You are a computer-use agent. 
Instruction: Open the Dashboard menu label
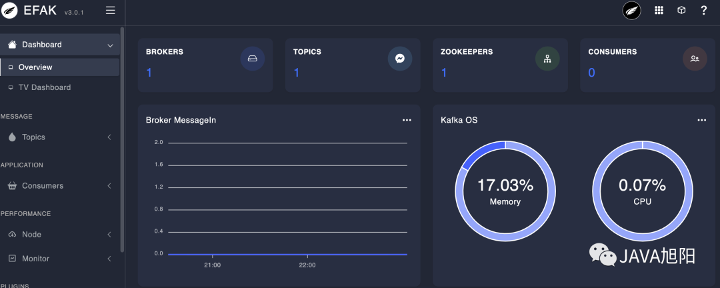42,45
